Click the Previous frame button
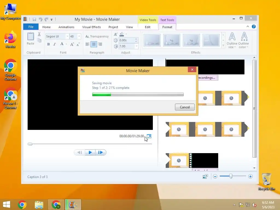Image resolution: width=280 pixels, height=210 pixels. tap(80, 152)
